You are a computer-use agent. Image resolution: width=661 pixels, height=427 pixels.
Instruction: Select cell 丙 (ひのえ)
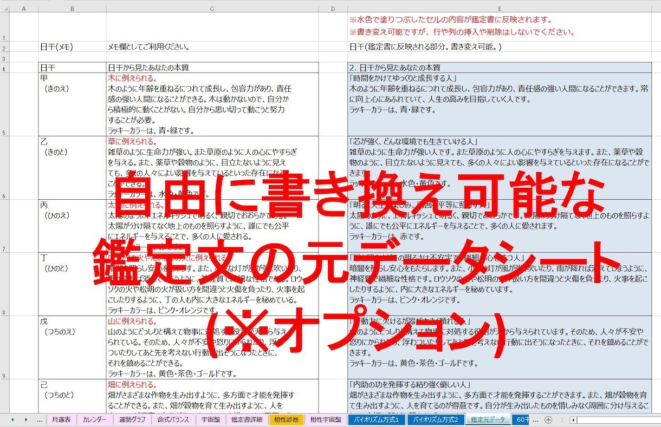72,226
